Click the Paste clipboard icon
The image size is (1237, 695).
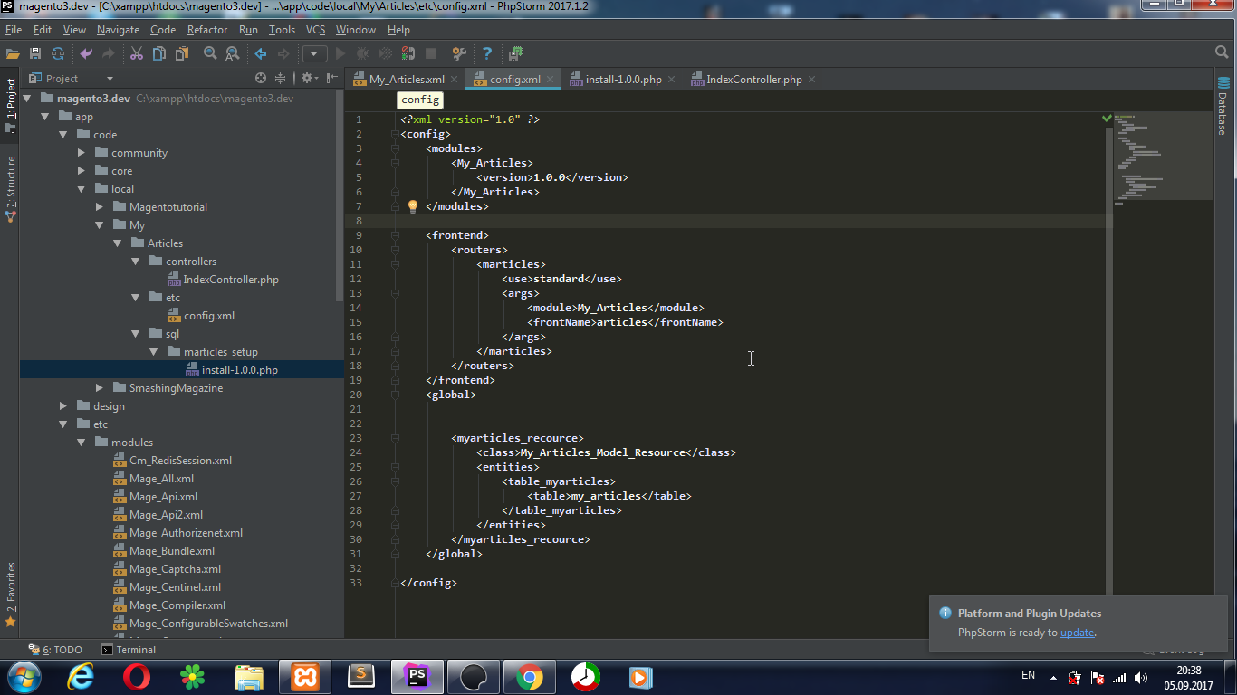(182, 53)
